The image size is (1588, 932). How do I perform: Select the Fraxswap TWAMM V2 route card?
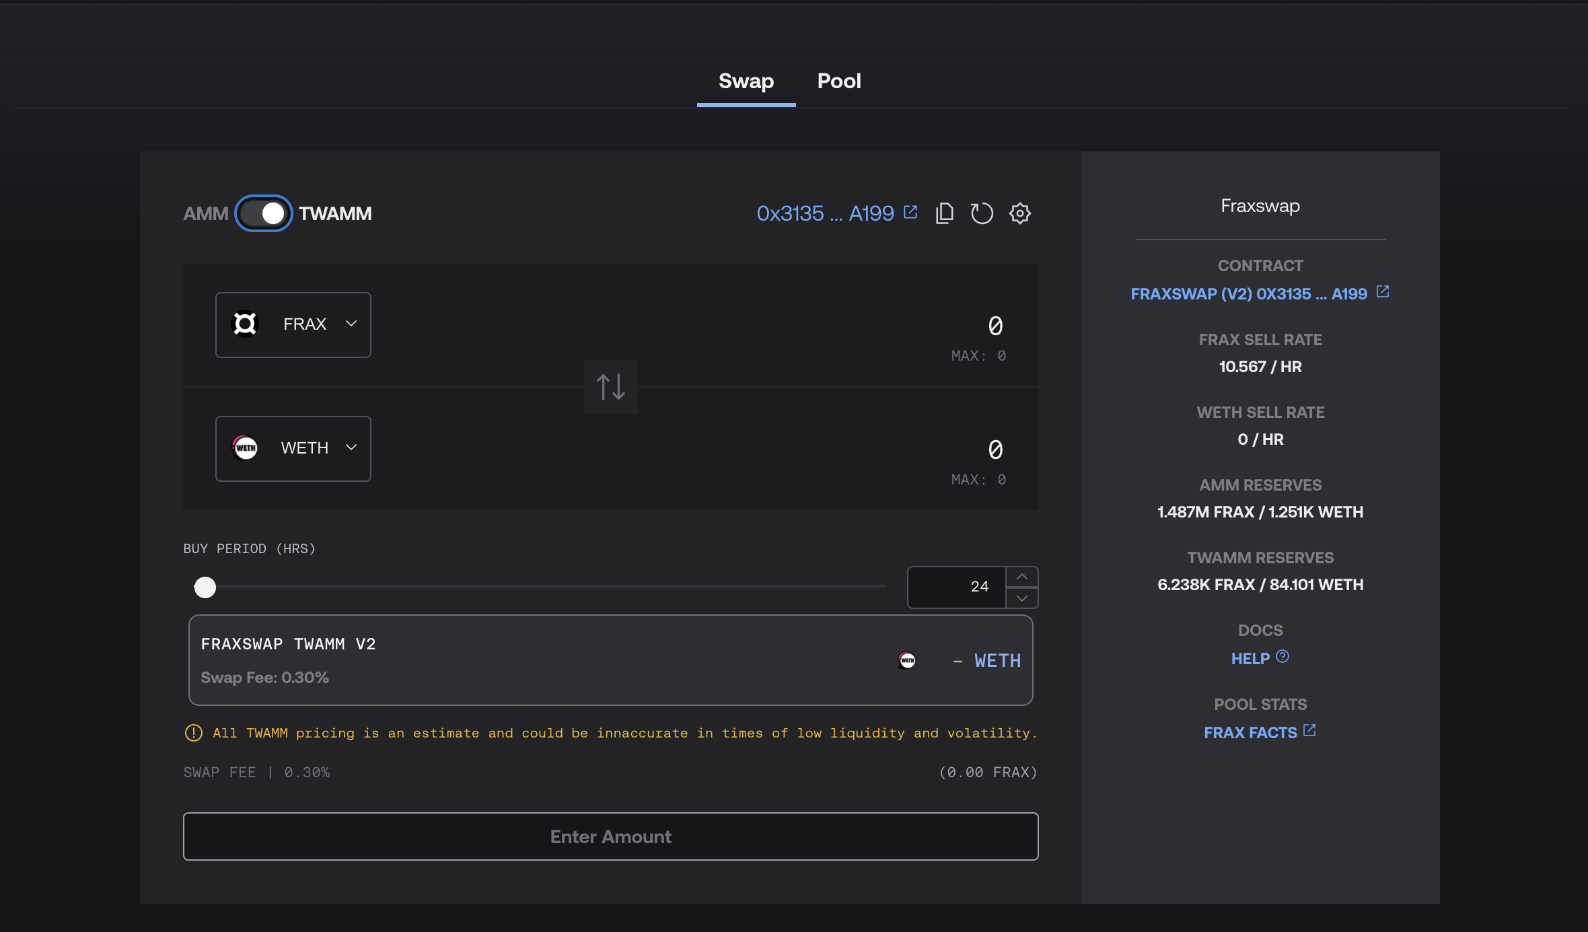611,660
